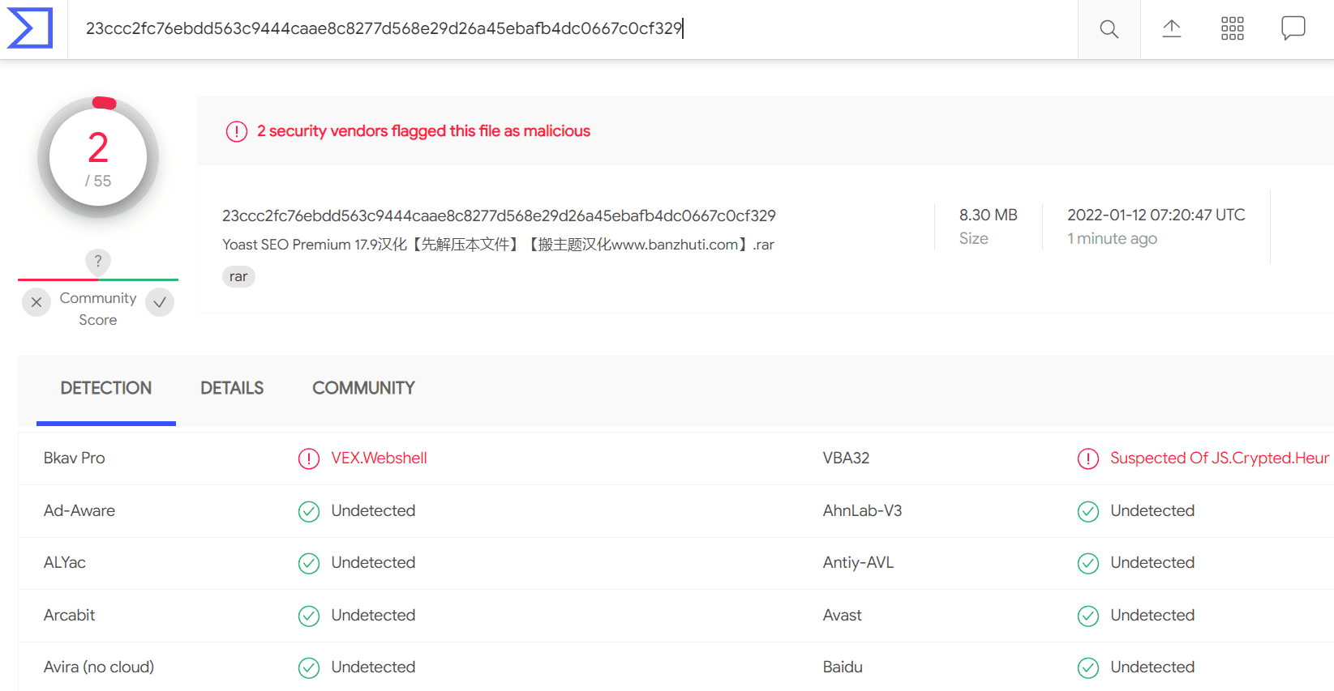Click the file hash text in summary
The height and width of the screenshot is (691, 1334).
pyautogui.click(x=499, y=215)
